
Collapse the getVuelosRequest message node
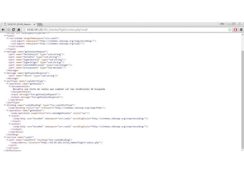click(x=5, y=52)
